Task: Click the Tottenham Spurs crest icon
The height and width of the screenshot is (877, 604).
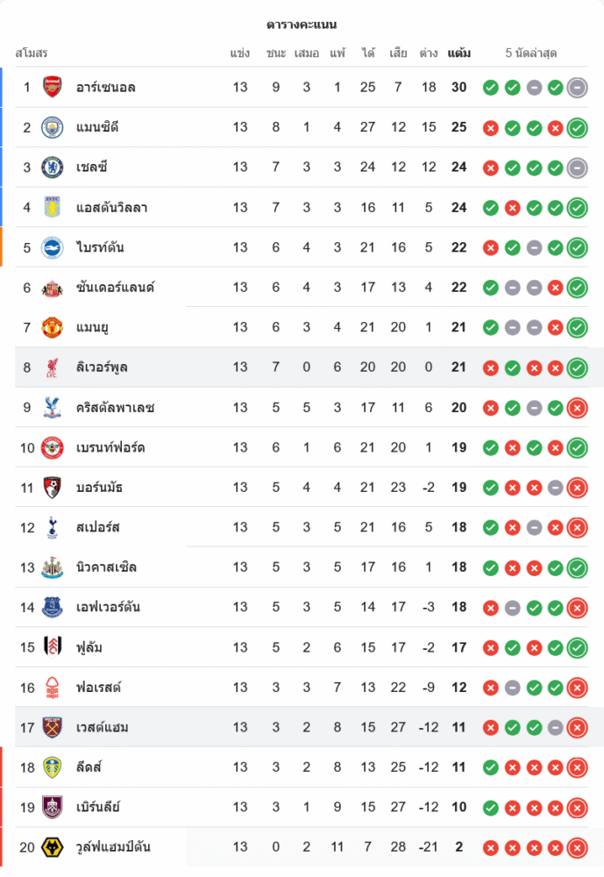Action: point(53,527)
